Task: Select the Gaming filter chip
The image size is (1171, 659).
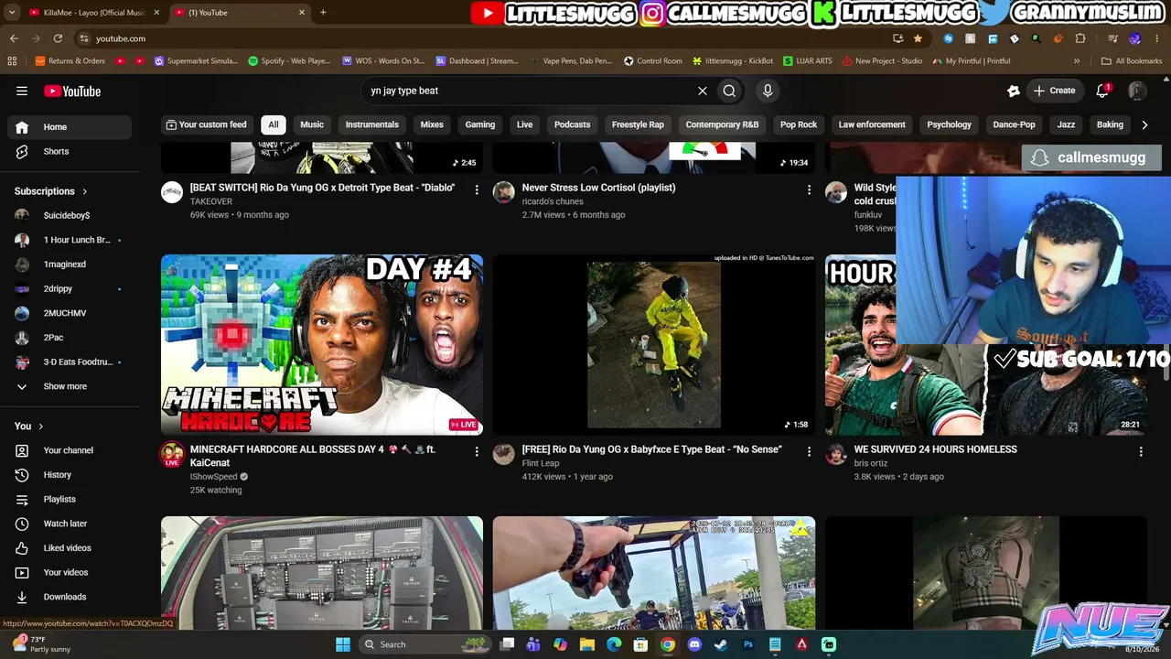Action: pyautogui.click(x=479, y=124)
